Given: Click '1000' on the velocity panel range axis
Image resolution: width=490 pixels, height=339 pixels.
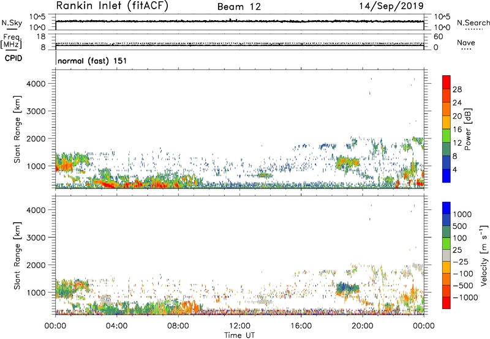Looking at the screenshot, I should click(36, 292).
